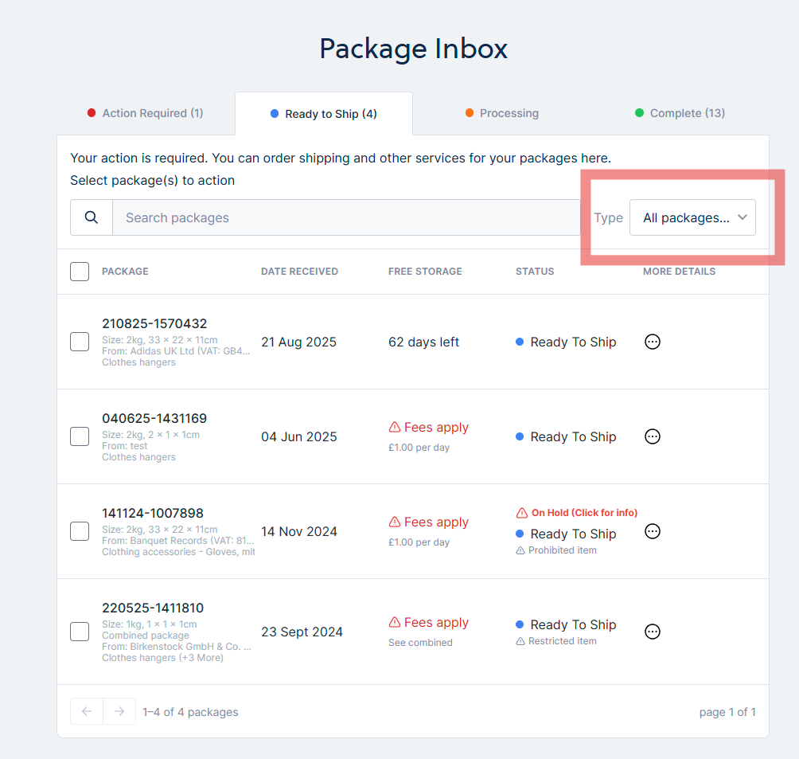Tick the select-all packages checkbox
Screen dimensions: 799x759
click(80, 272)
